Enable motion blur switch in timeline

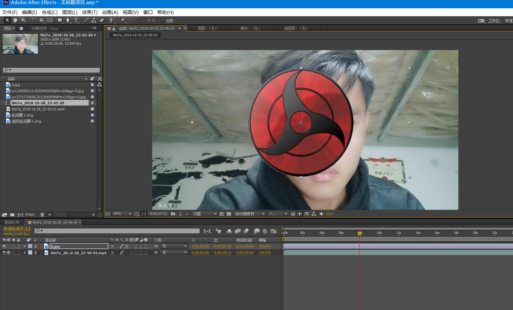246,231
